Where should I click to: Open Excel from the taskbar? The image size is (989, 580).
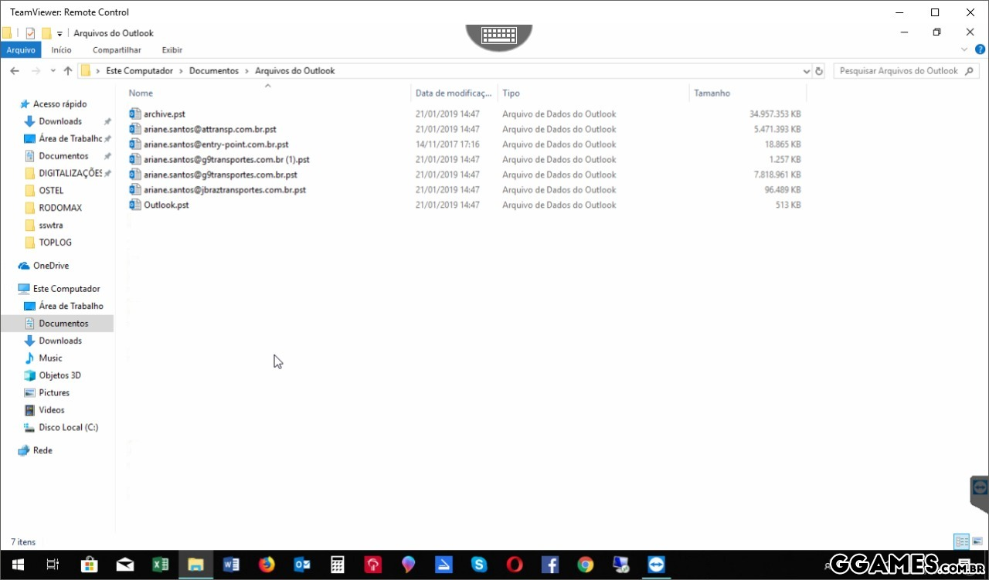(160, 565)
